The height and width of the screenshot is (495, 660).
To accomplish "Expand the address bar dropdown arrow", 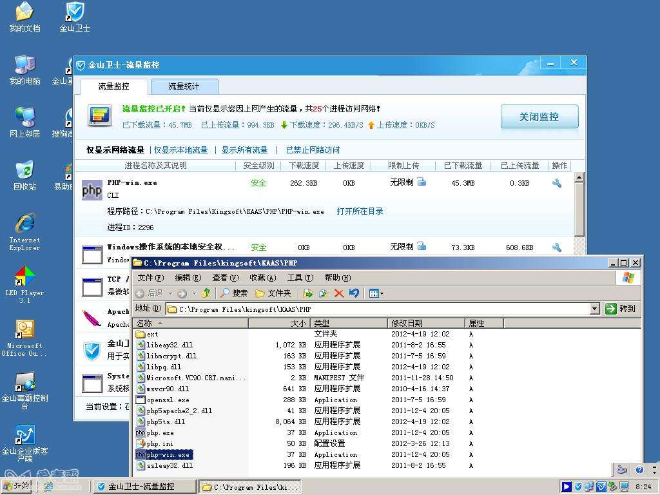I will point(594,309).
